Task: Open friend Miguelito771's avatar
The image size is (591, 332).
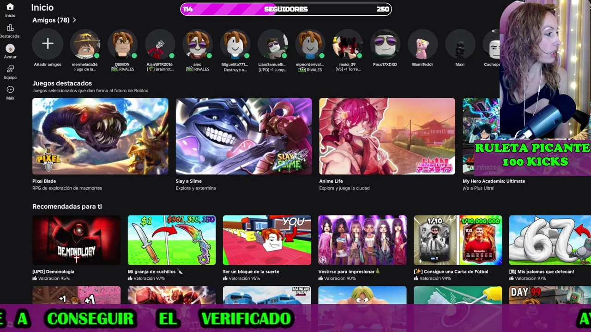Action: coord(235,44)
